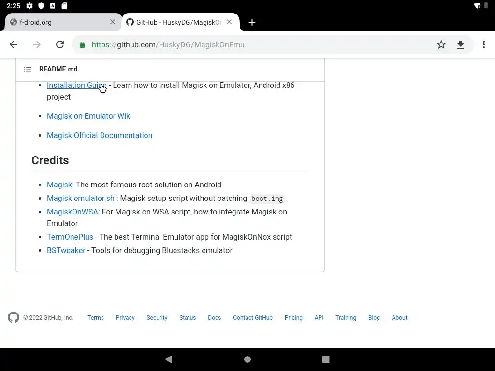Open the Magisk emulator.sh link
The height and width of the screenshot is (371, 495).
pos(81,198)
